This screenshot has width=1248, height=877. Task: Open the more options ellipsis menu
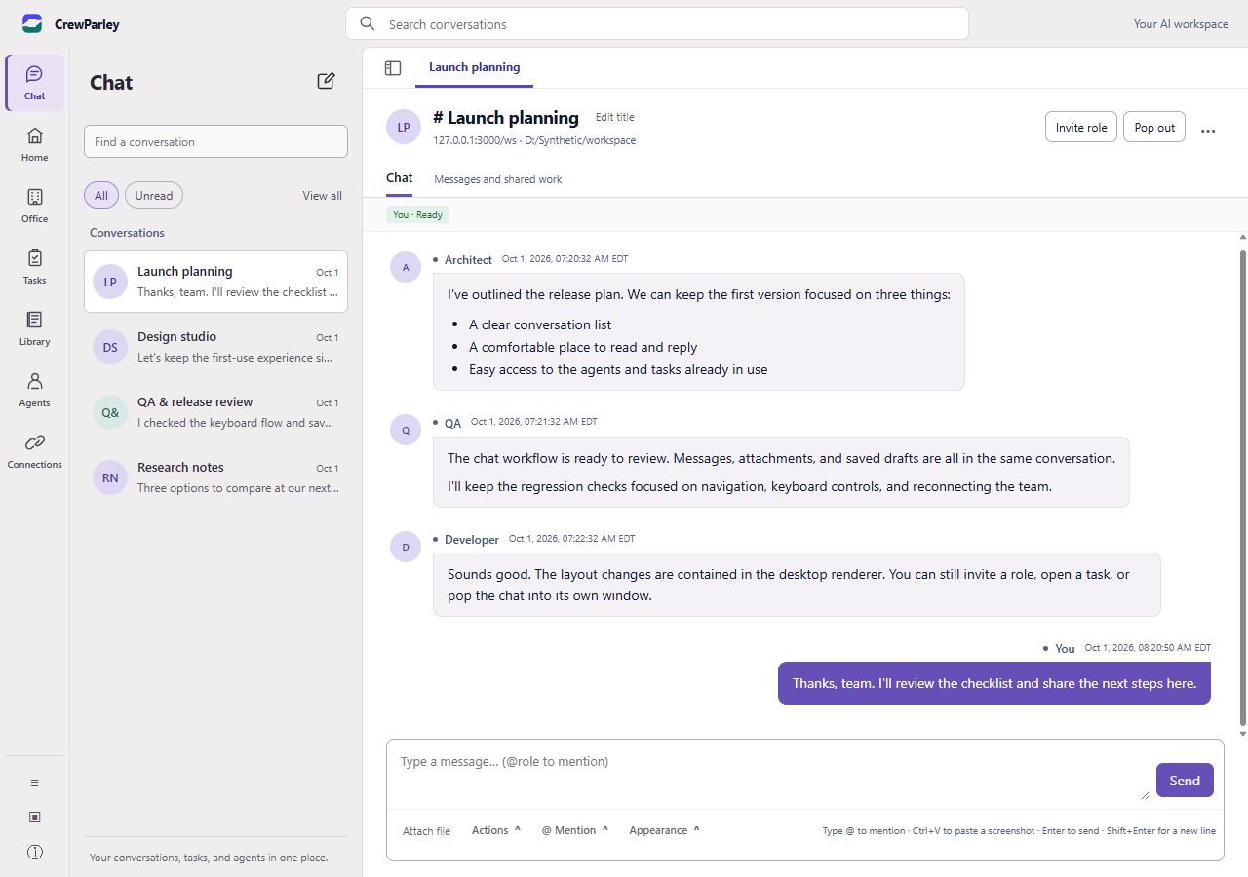coord(1208,130)
